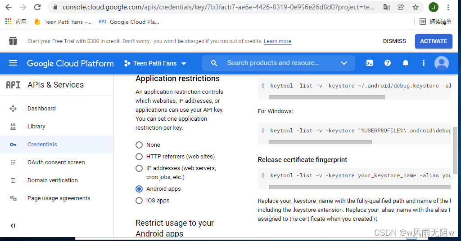Select IP addresses restriction option
Image resolution: width=461 pixels, height=241 pixels.
tap(139, 168)
